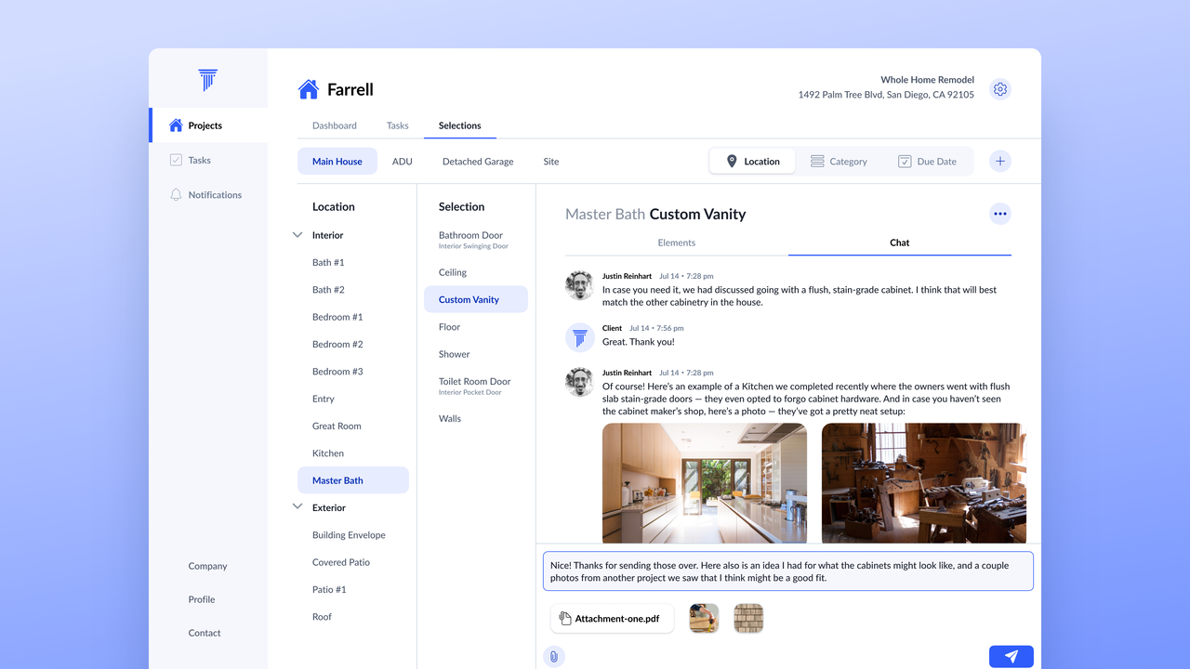This screenshot has height=669, width=1190.
Task: Select the ADU building filter
Action: coord(402,162)
